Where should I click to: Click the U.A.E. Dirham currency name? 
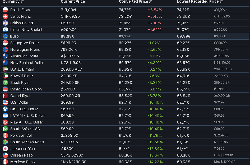pos(22,69)
